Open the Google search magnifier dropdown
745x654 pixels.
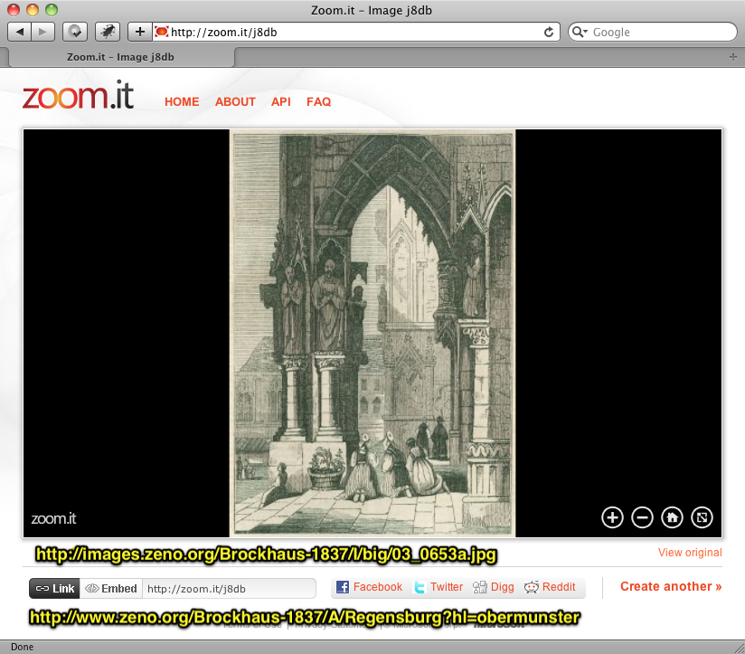point(580,32)
